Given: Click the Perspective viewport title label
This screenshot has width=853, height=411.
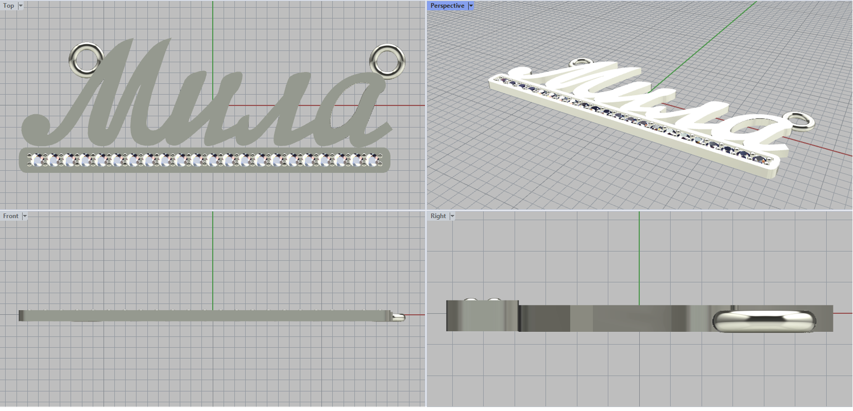Looking at the screenshot, I should 447,6.
